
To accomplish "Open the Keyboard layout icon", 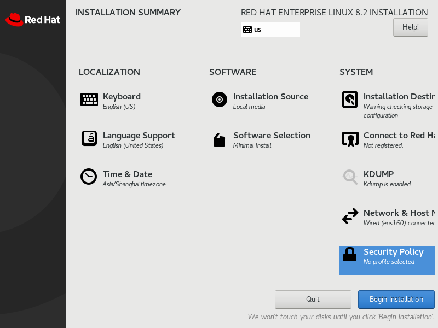I will point(89,99).
